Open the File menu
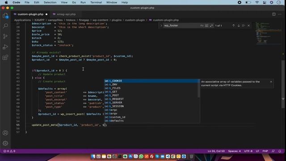This screenshot has width=286, height=161. coord(27,2)
